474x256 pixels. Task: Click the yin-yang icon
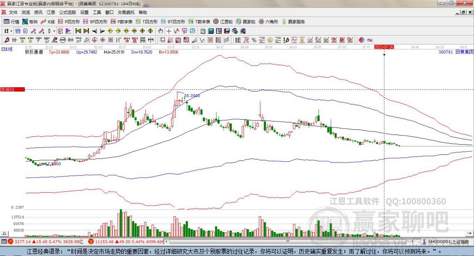(x=362, y=40)
